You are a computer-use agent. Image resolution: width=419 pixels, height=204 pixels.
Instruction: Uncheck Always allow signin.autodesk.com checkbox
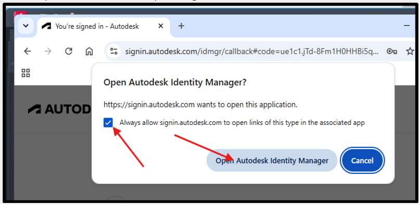108,123
